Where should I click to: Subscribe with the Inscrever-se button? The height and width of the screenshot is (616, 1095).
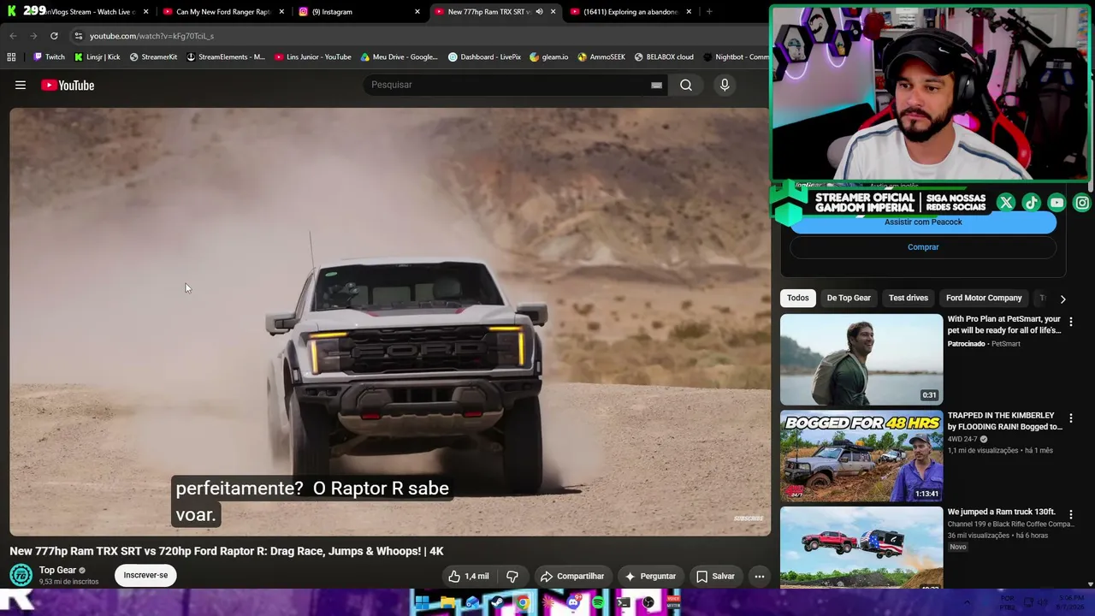(145, 575)
